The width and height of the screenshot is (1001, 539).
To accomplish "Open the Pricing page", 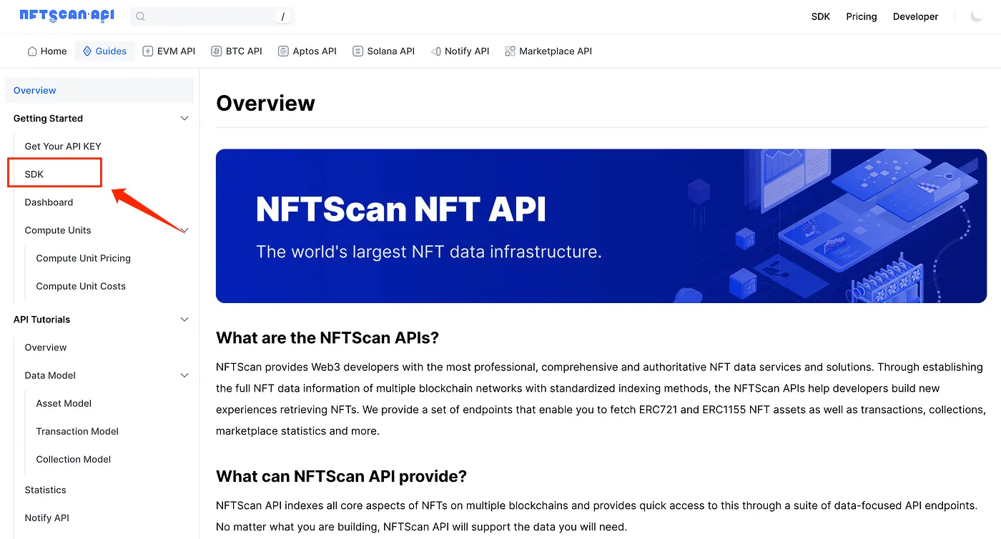I will (x=862, y=16).
